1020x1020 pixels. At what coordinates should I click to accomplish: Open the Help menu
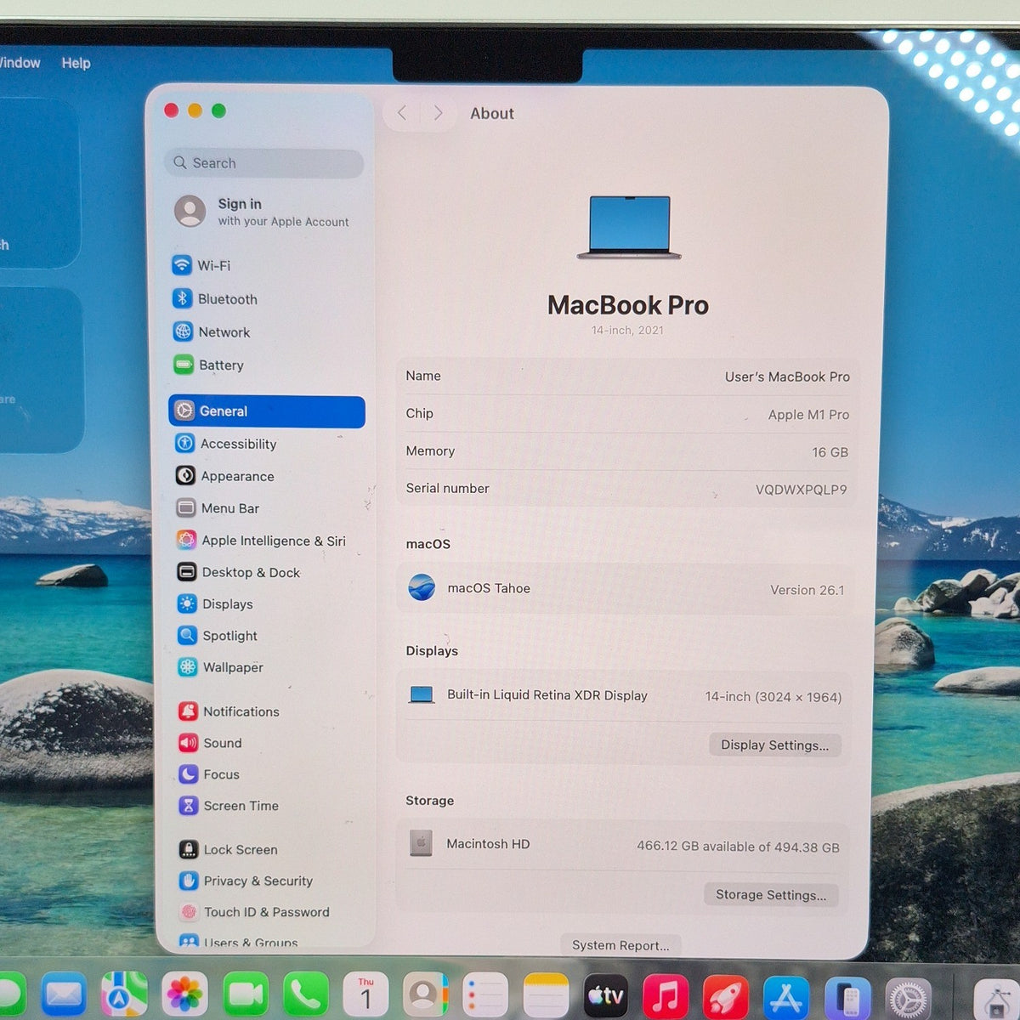[76, 63]
